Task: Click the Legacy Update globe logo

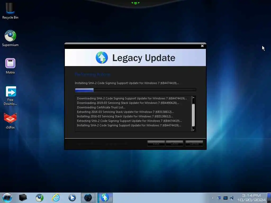Action: tap(102, 57)
